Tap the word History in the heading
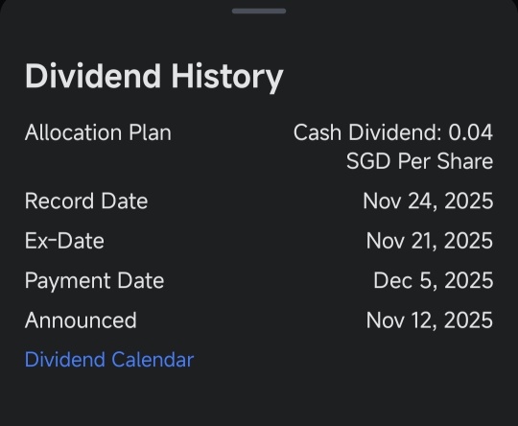518x426 pixels. [x=227, y=78]
